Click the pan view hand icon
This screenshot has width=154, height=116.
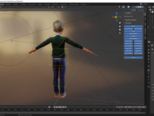120,26
